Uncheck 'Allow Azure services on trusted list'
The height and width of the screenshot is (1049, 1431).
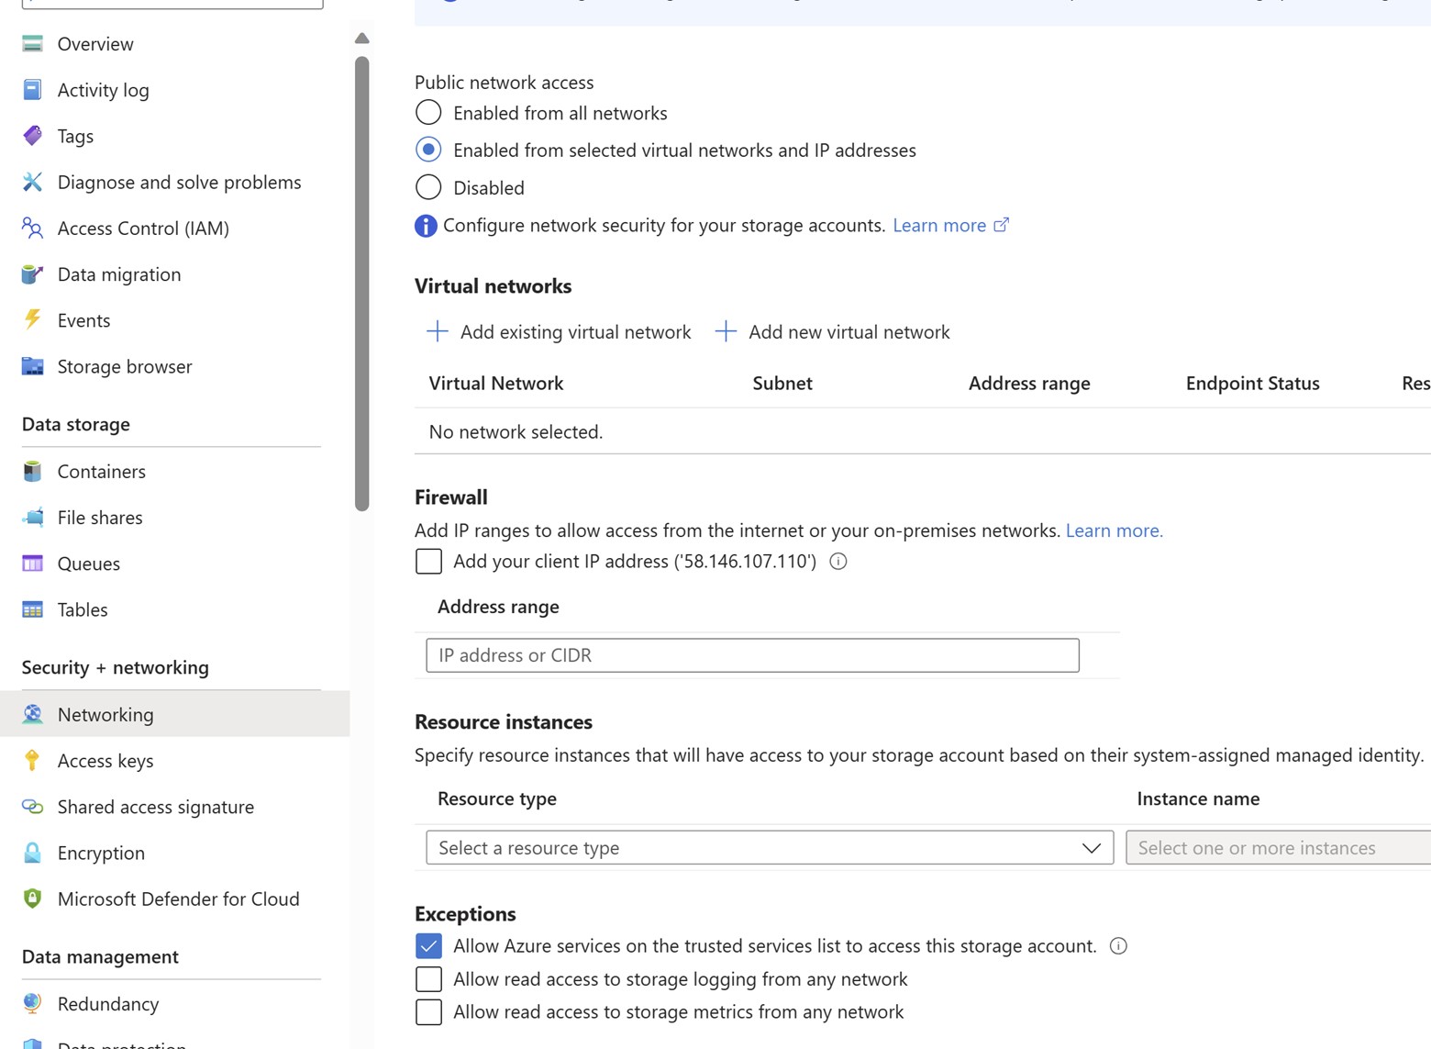coord(428,945)
